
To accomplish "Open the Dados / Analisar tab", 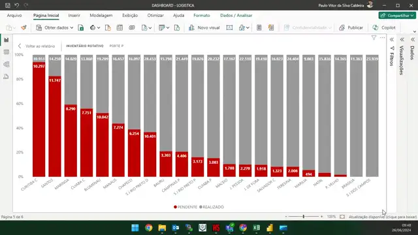I will click(236, 16).
